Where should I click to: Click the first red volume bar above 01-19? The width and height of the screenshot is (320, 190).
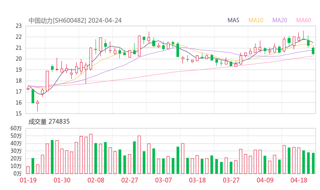pyautogui.click(x=28, y=170)
